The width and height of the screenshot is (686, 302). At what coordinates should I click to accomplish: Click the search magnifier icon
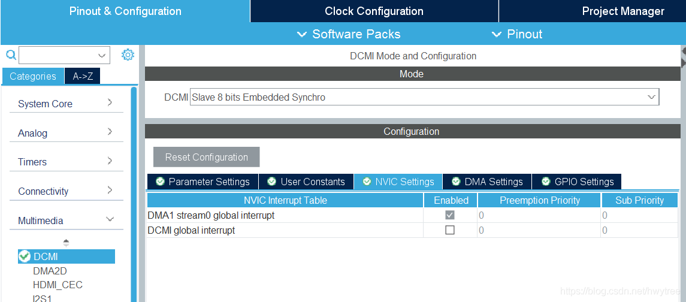click(11, 55)
